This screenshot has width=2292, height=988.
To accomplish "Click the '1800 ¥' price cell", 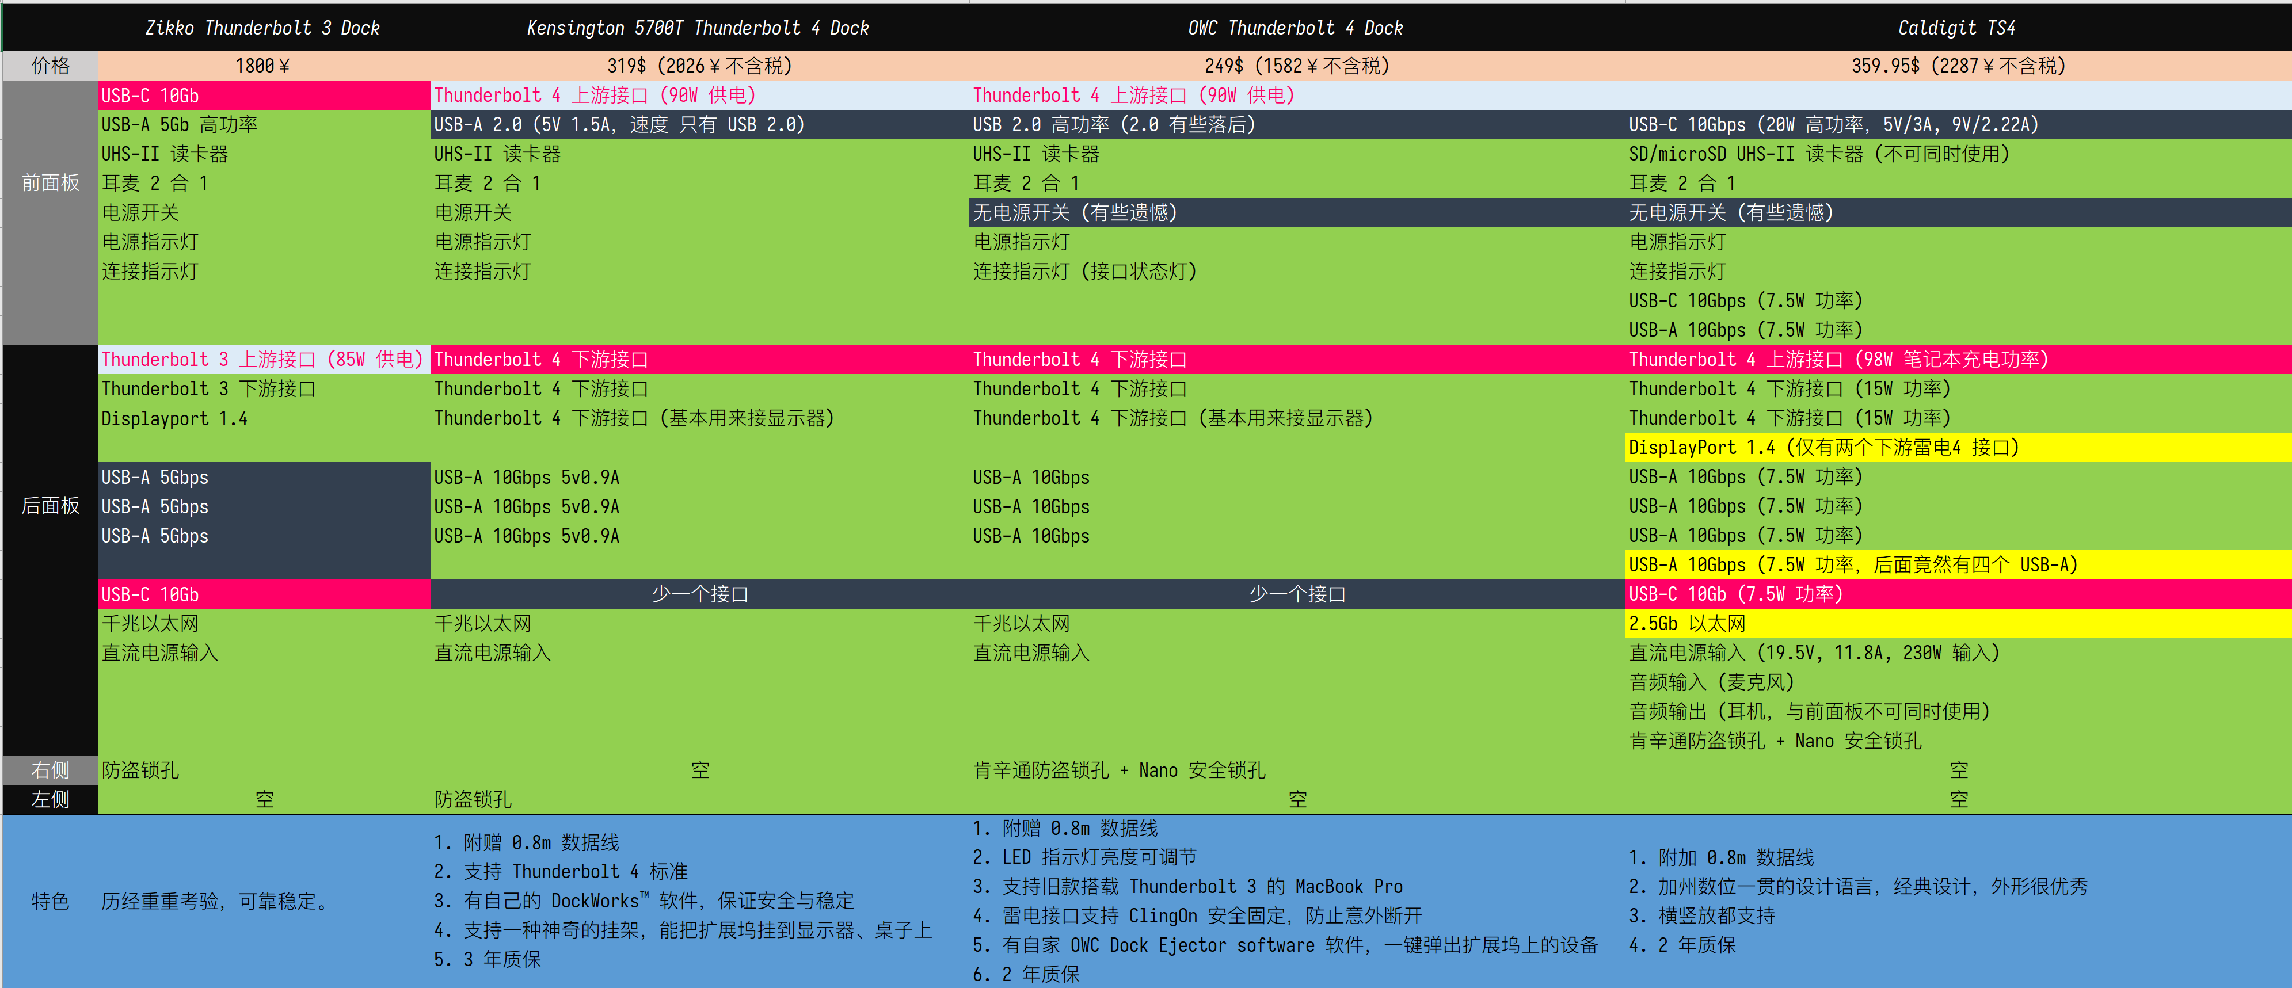I will [x=264, y=66].
